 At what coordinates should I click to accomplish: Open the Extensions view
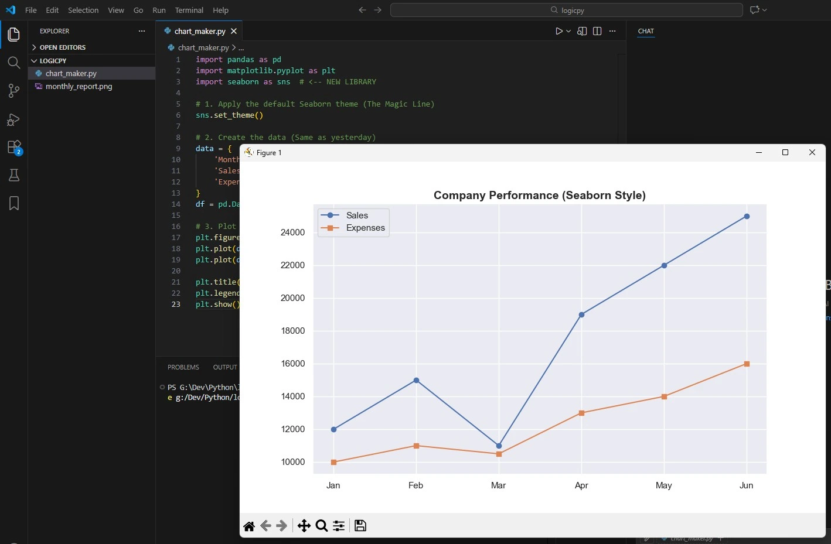pos(13,147)
